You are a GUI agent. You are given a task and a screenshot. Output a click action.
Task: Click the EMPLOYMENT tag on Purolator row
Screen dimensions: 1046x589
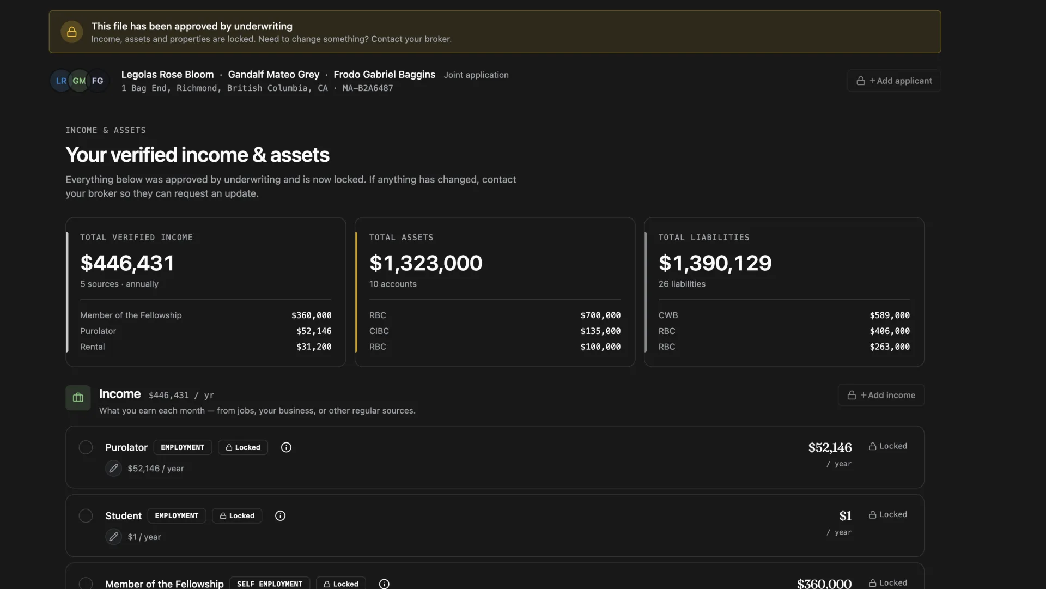point(183,447)
